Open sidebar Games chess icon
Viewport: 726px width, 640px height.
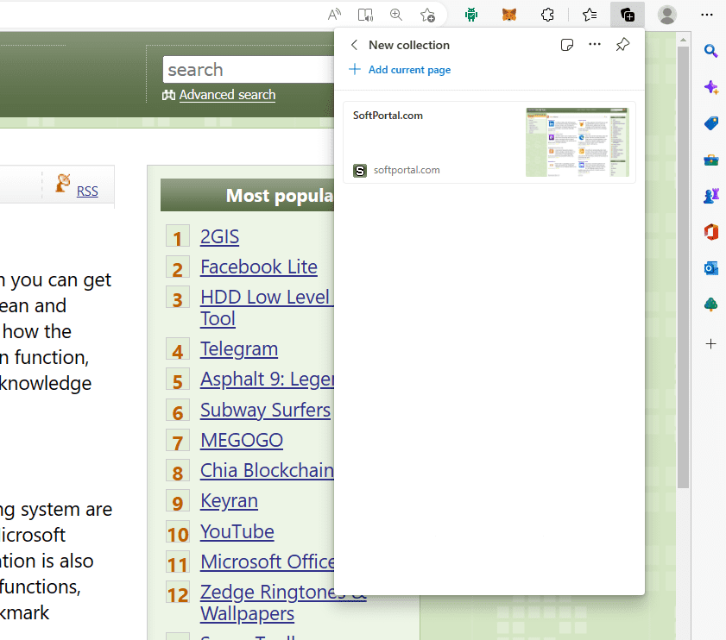[711, 196]
